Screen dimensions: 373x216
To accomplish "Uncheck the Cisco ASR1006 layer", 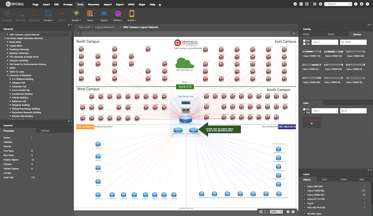I will point(304,186).
